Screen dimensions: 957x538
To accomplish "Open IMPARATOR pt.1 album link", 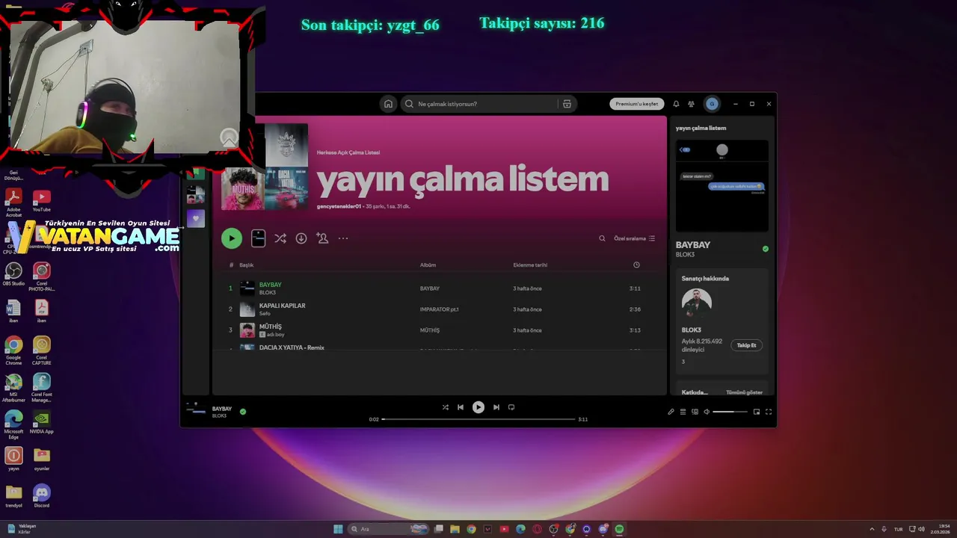I will (x=440, y=309).
